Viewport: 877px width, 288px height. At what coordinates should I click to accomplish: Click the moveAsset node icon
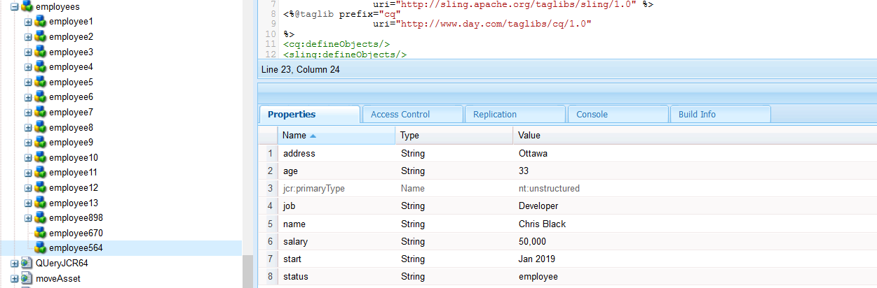pyautogui.click(x=27, y=278)
